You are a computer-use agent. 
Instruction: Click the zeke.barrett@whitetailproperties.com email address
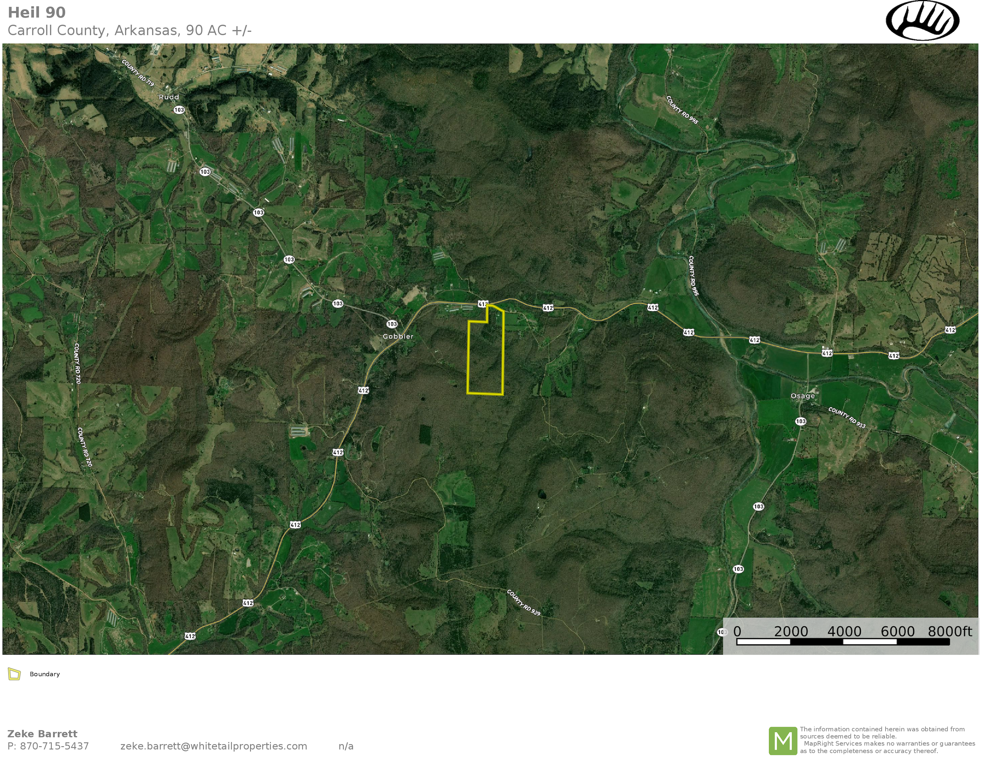pos(214,746)
